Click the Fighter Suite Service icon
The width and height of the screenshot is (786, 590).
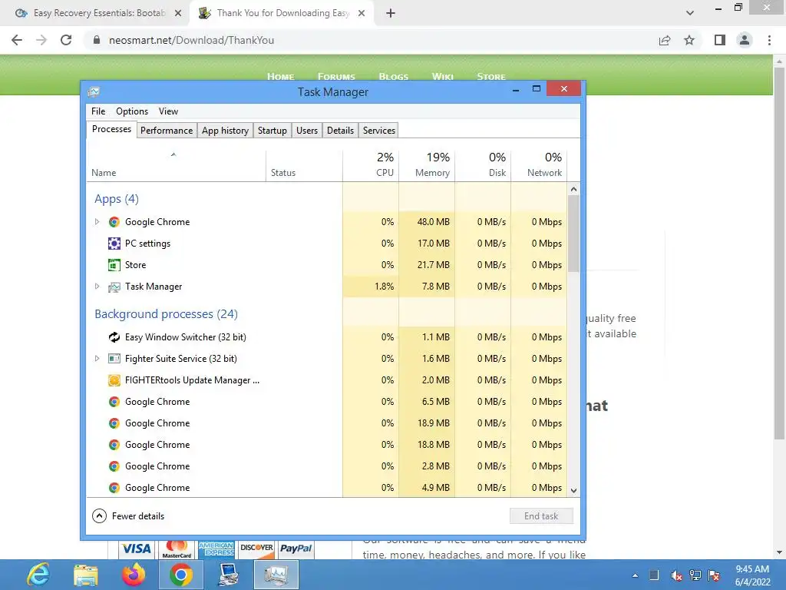coord(114,359)
